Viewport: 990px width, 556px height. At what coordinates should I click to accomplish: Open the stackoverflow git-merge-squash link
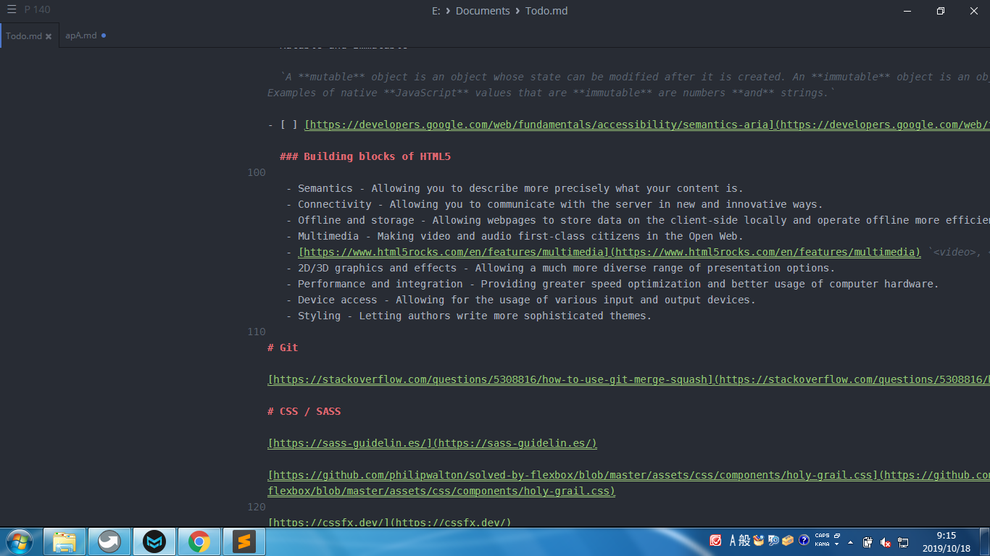tap(628, 379)
